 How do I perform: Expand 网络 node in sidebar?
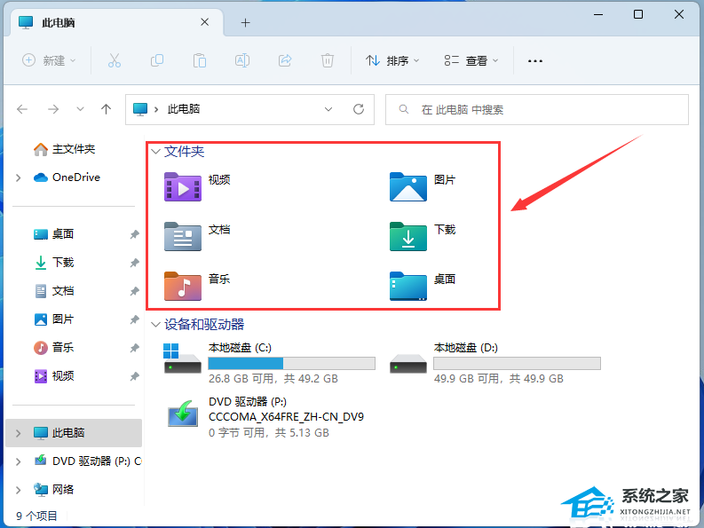coord(18,490)
